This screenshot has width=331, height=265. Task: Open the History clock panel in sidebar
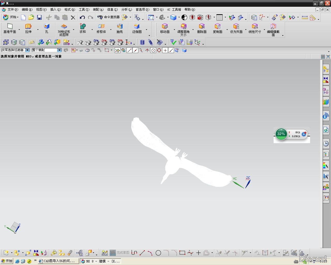coord(326,144)
